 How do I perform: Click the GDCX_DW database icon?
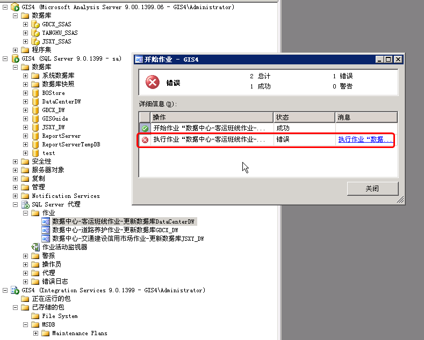tap(35, 110)
